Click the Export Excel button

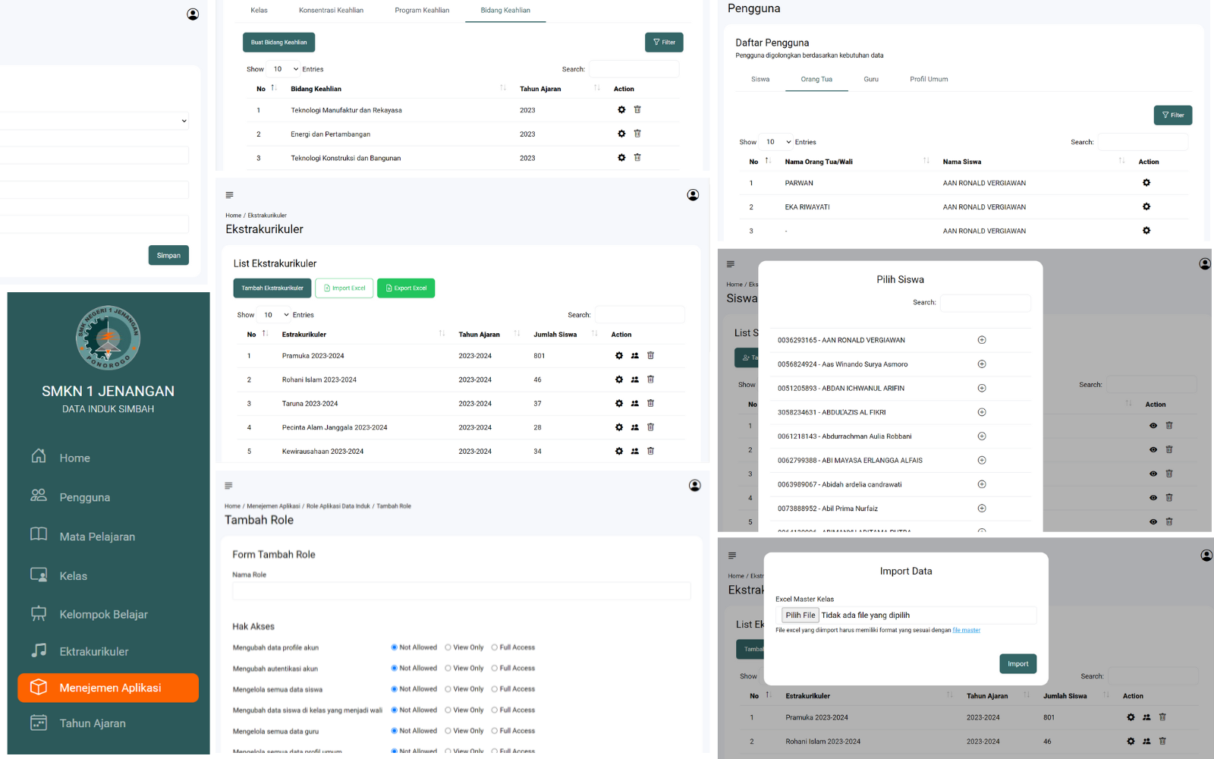point(406,288)
